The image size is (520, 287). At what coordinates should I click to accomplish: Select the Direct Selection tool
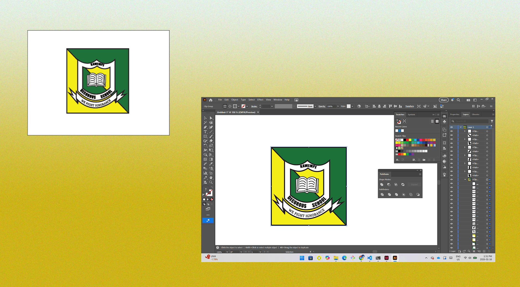tap(211, 118)
